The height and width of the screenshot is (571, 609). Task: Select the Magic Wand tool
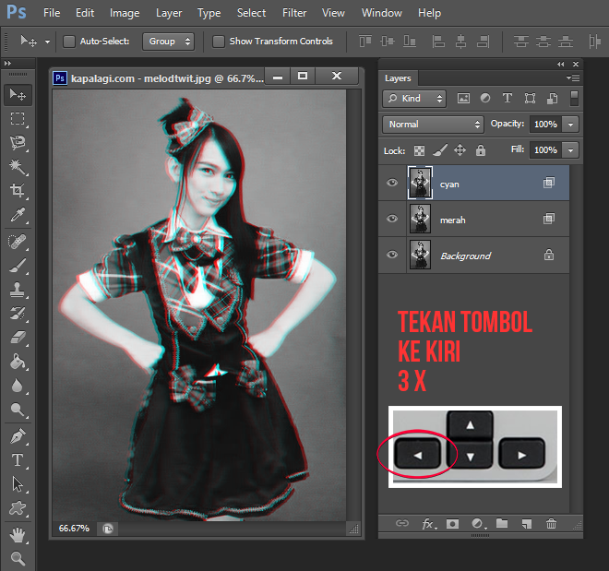click(x=18, y=167)
